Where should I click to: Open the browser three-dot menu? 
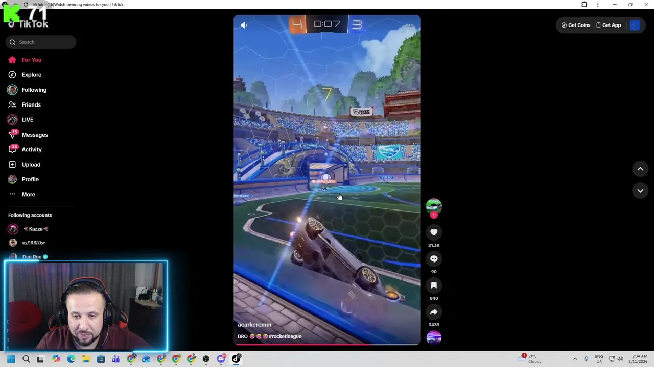[598, 5]
